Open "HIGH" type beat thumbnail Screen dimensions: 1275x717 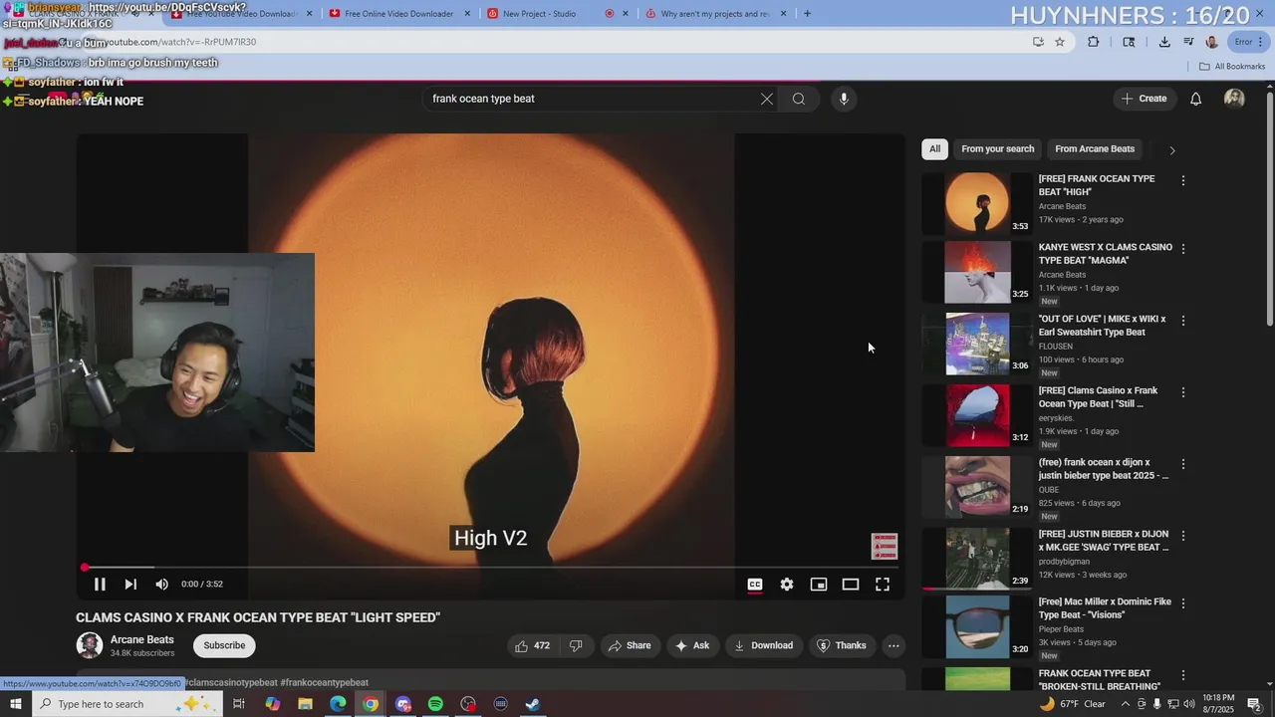click(977, 203)
